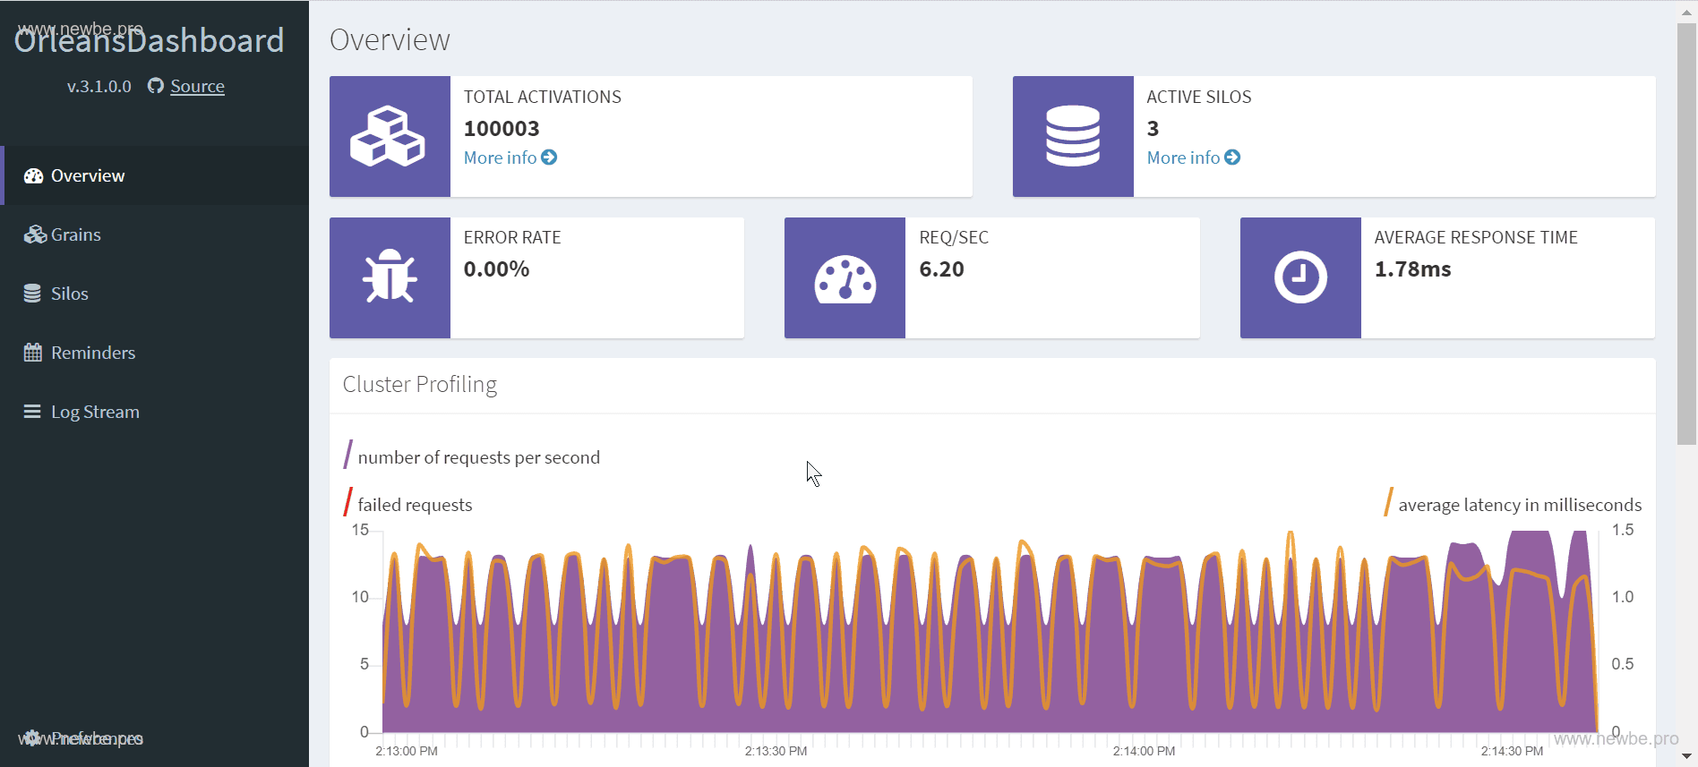The height and width of the screenshot is (767, 1698).
Task: Click the gear icon for Preferences
Action: click(x=32, y=738)
